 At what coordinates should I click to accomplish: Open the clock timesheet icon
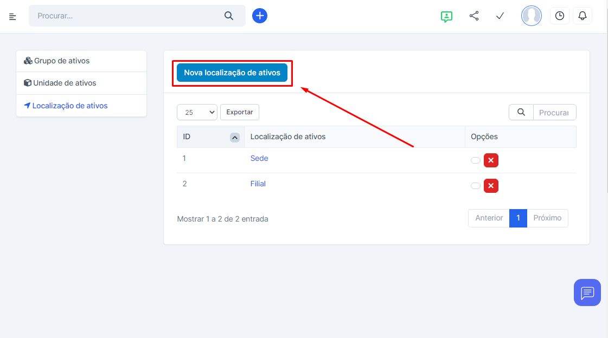coord(560,16)
